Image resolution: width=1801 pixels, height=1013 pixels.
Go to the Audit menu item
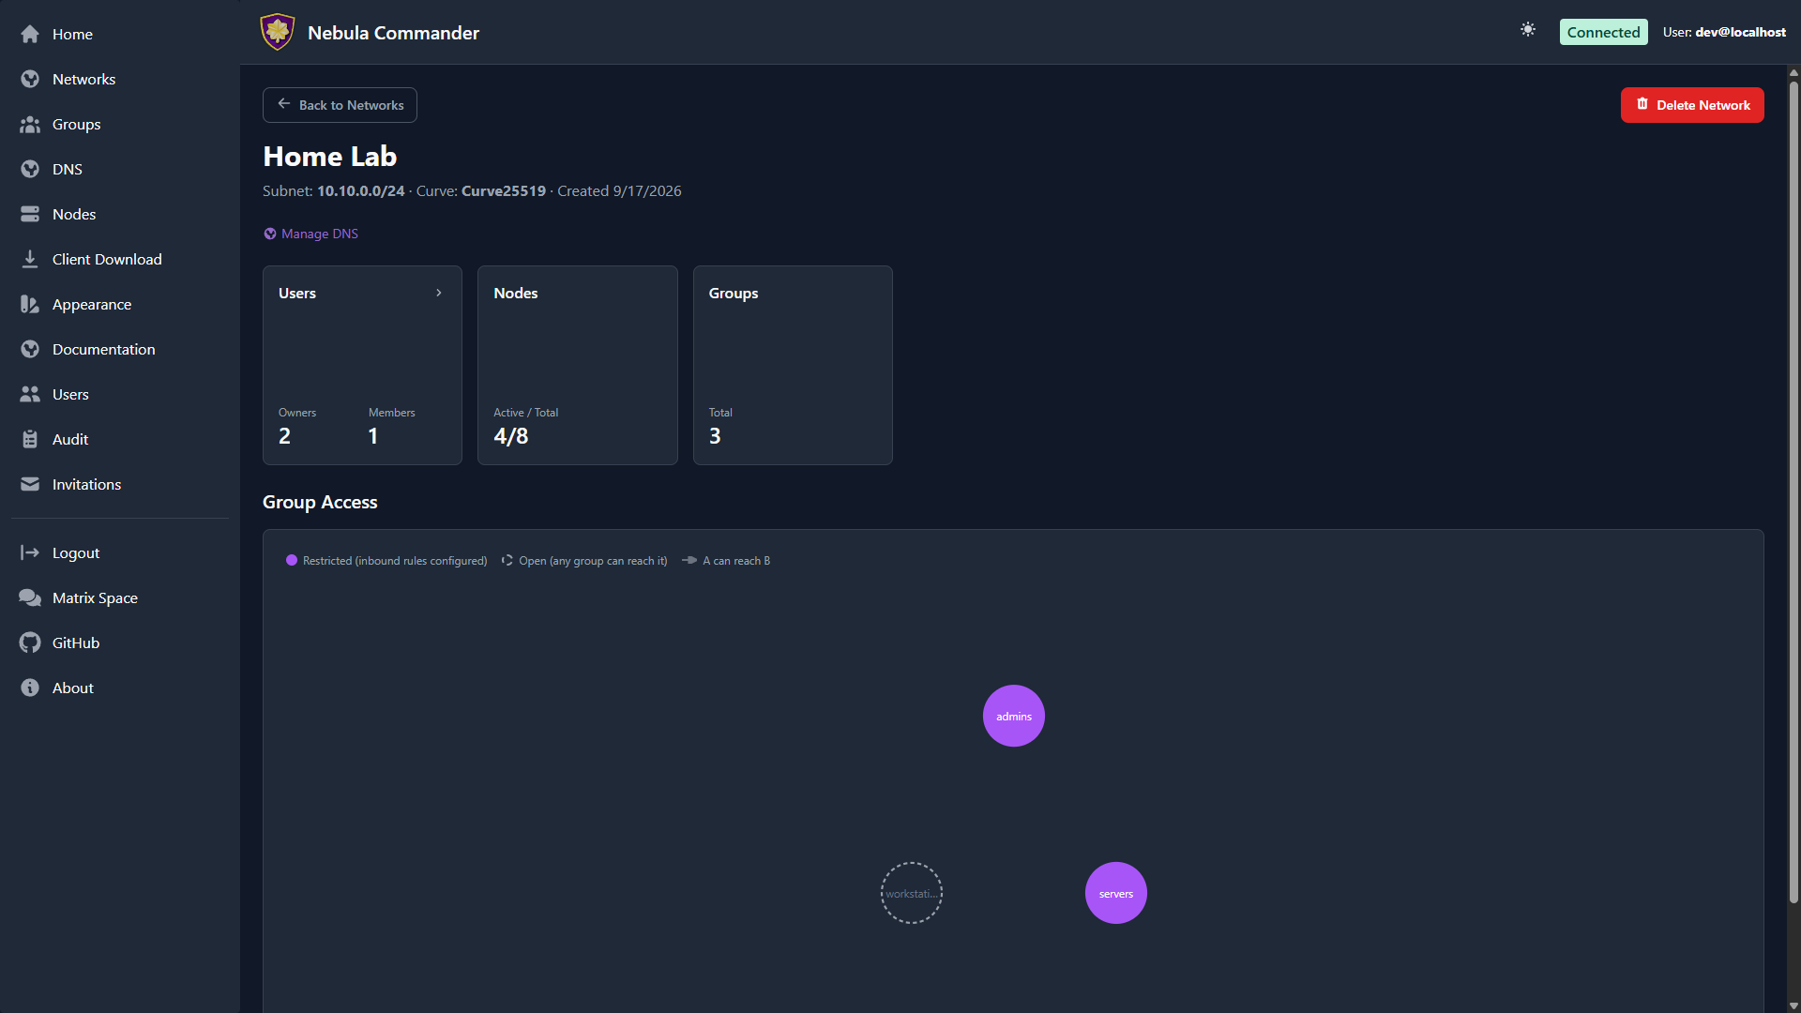pyautogui.click(x=120, y=439)
